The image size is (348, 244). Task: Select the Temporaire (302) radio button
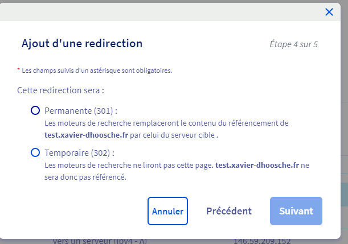coord(35,152)
